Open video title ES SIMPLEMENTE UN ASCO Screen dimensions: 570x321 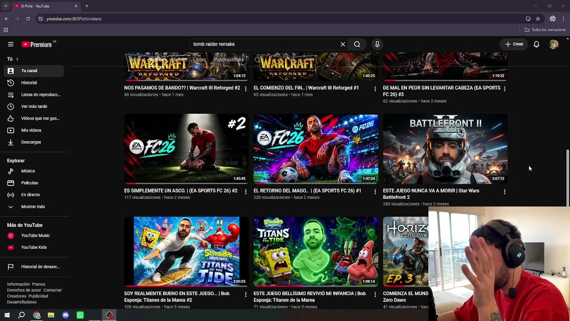click(181, 191)
